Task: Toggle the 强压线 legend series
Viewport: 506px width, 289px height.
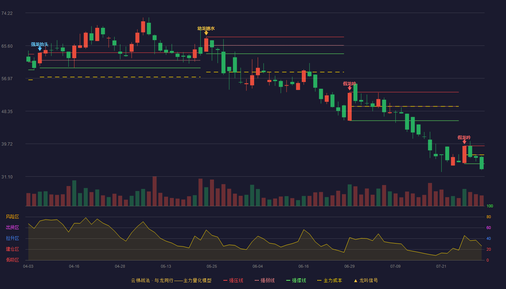Action: pos(233,280)
